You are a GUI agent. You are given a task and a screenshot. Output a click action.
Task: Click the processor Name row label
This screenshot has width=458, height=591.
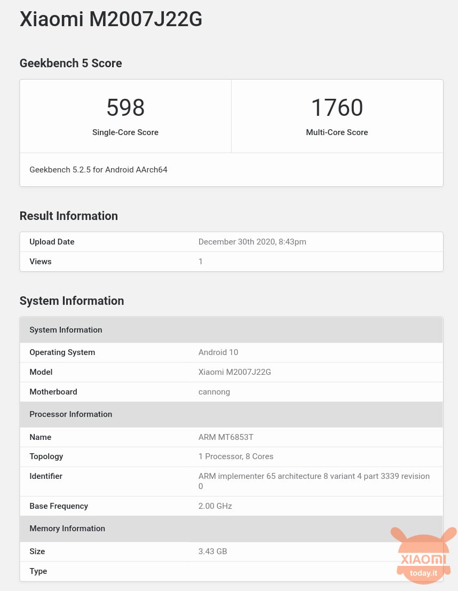41,437
